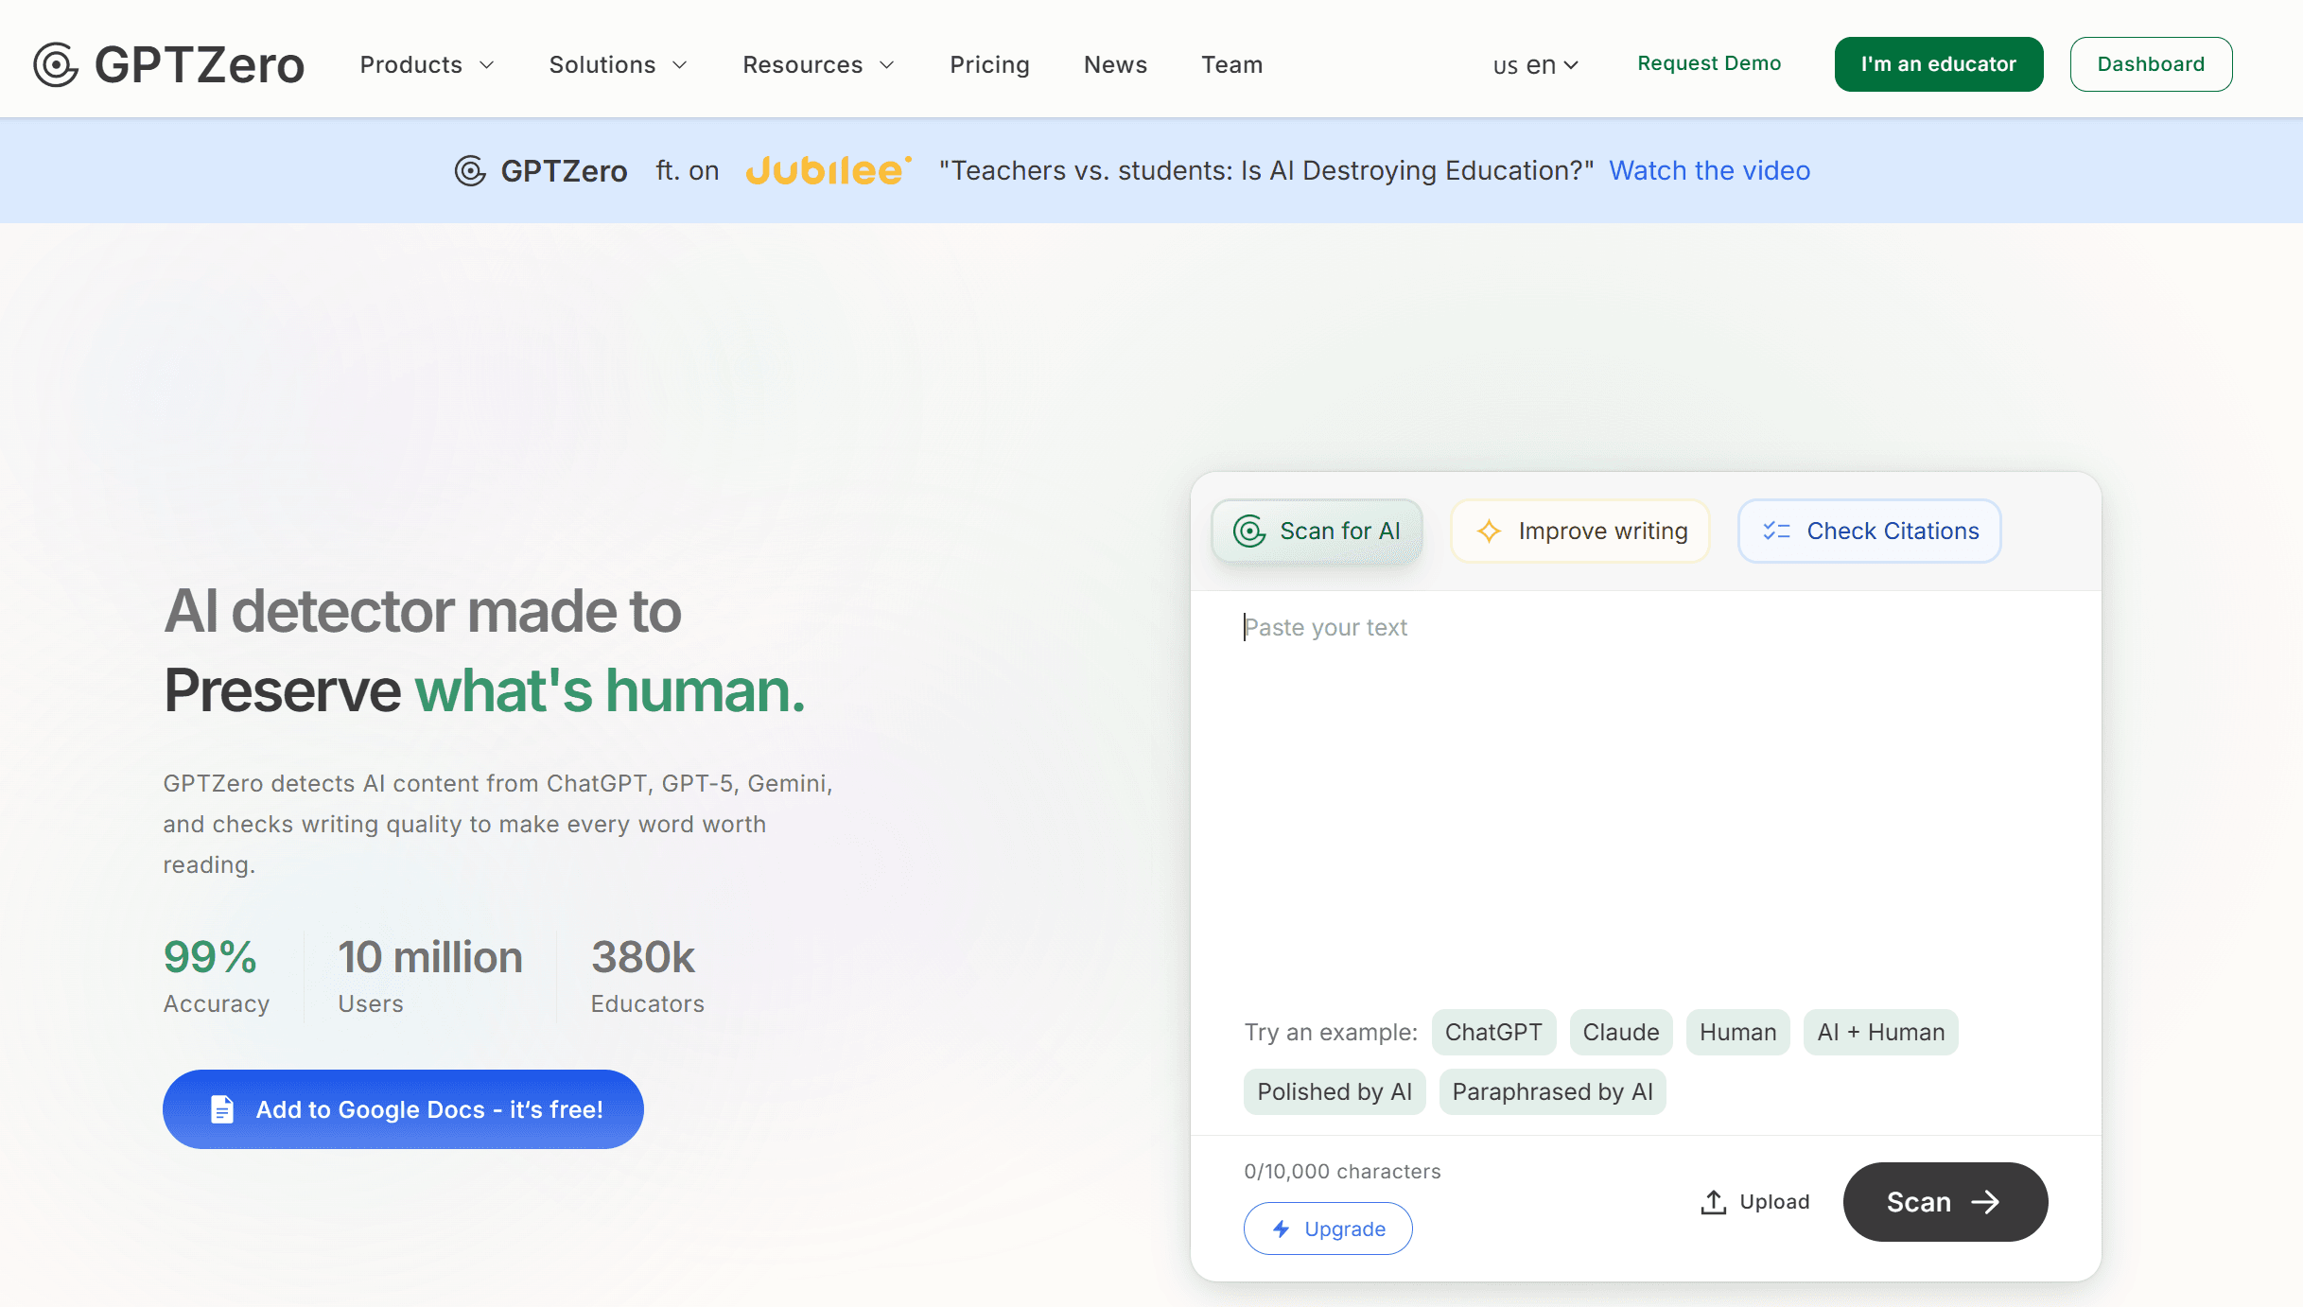Click the I'm an educator button
The width and height of the screenshot is (2303, 1307).
[1938, 63]
